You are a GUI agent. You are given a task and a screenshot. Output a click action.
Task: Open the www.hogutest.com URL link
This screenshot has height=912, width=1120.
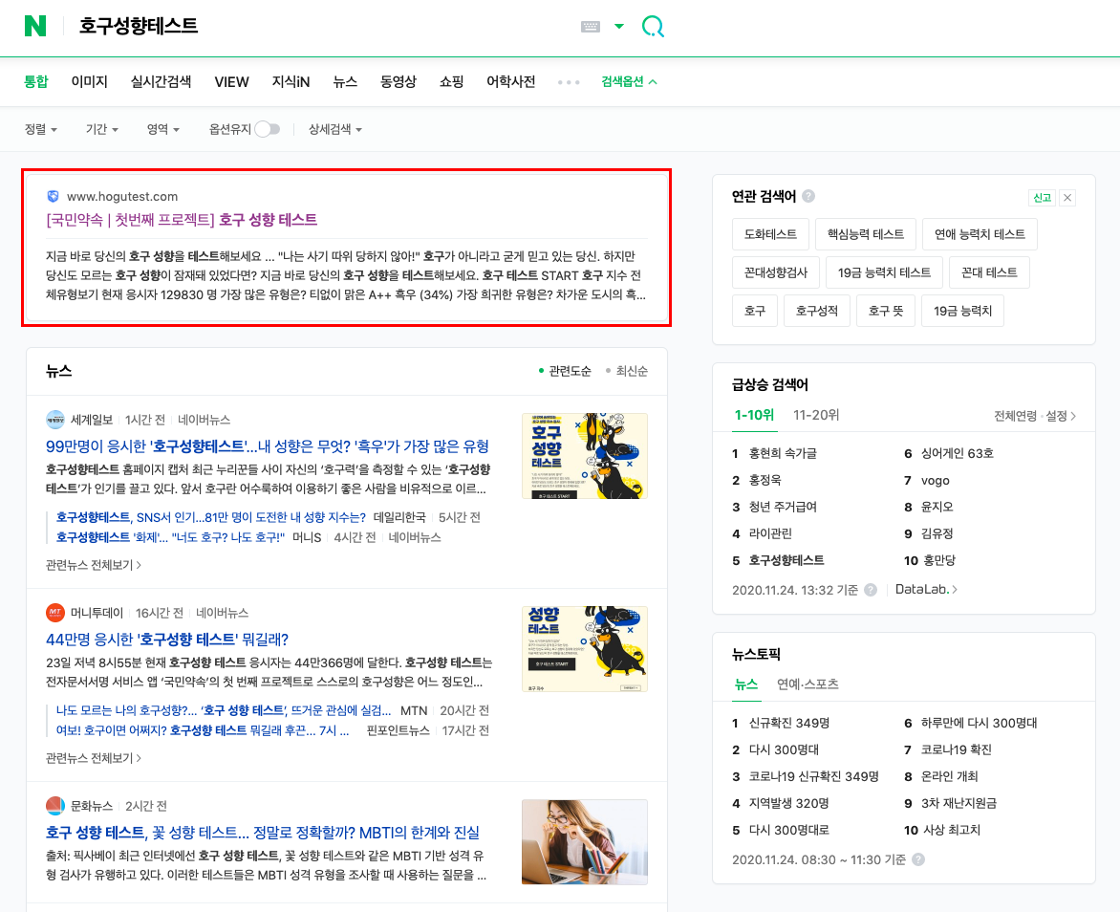point(122,197)
